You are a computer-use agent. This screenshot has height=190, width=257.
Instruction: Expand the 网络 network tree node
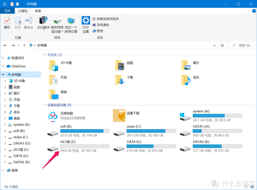pyautogui.click(x=3, y=170)
